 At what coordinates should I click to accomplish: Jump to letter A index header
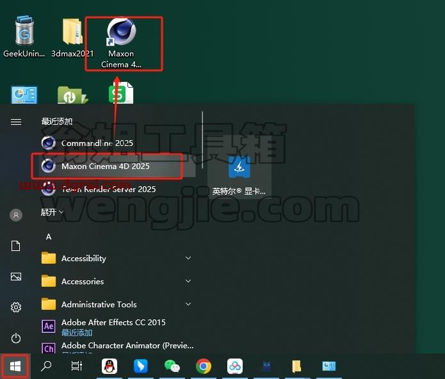pos(49,237)
